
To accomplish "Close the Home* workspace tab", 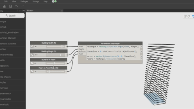I will click(x=62, y=11).
